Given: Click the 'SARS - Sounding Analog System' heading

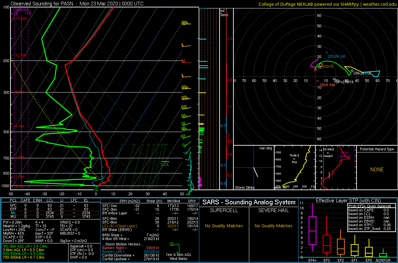Looking at the screenshot, I should point(249,202).
